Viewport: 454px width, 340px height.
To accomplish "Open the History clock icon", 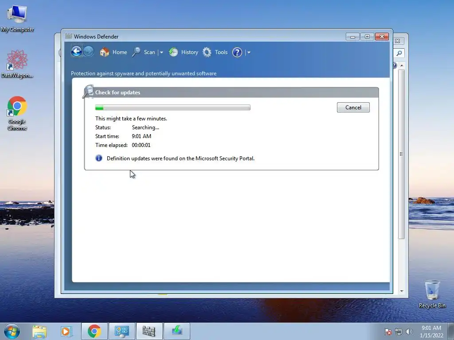I will point(173,52).
